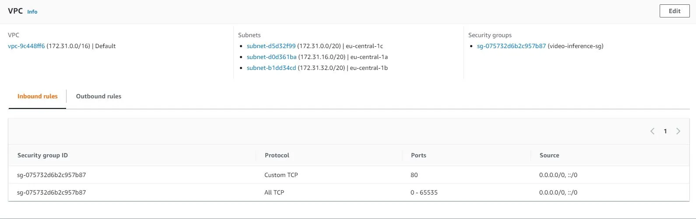The image size is (696, 219).
Task: Select page number 1
Action: click(665, 131)
